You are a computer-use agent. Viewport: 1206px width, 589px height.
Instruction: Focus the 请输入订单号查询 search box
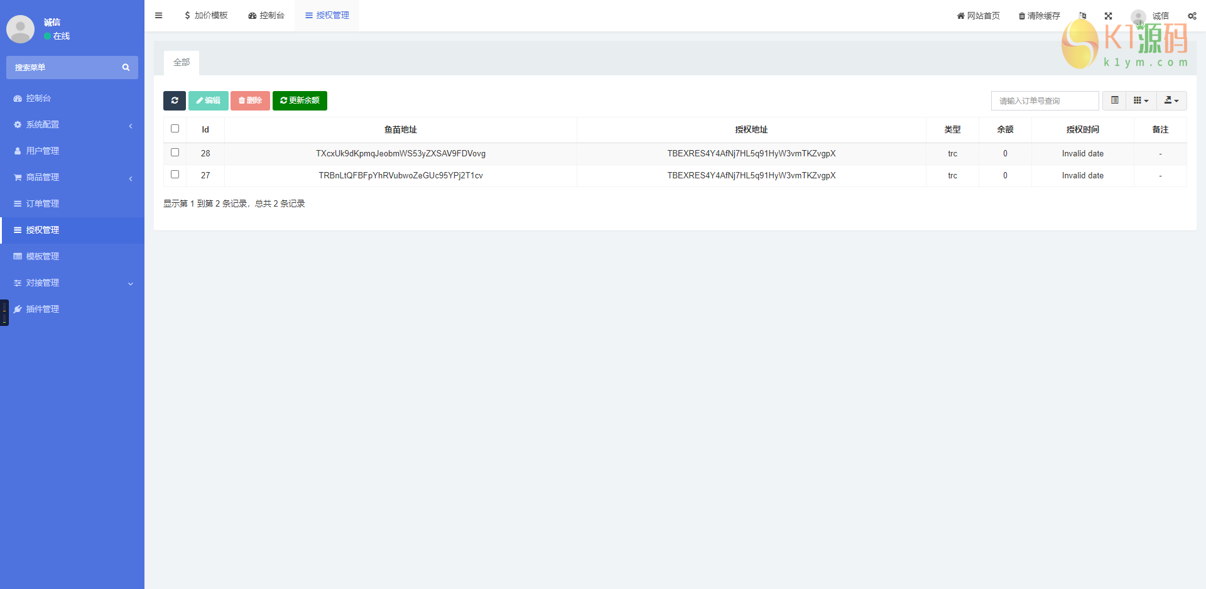point(1045,100)
